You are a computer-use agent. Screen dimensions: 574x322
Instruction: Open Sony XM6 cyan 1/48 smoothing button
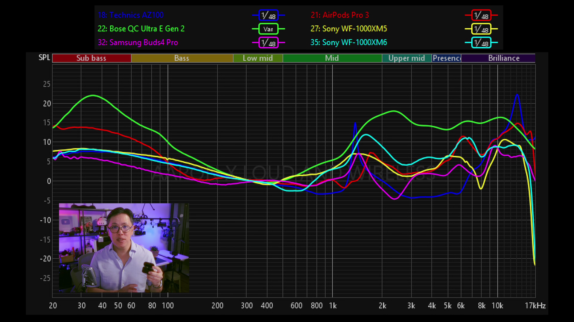481,43
